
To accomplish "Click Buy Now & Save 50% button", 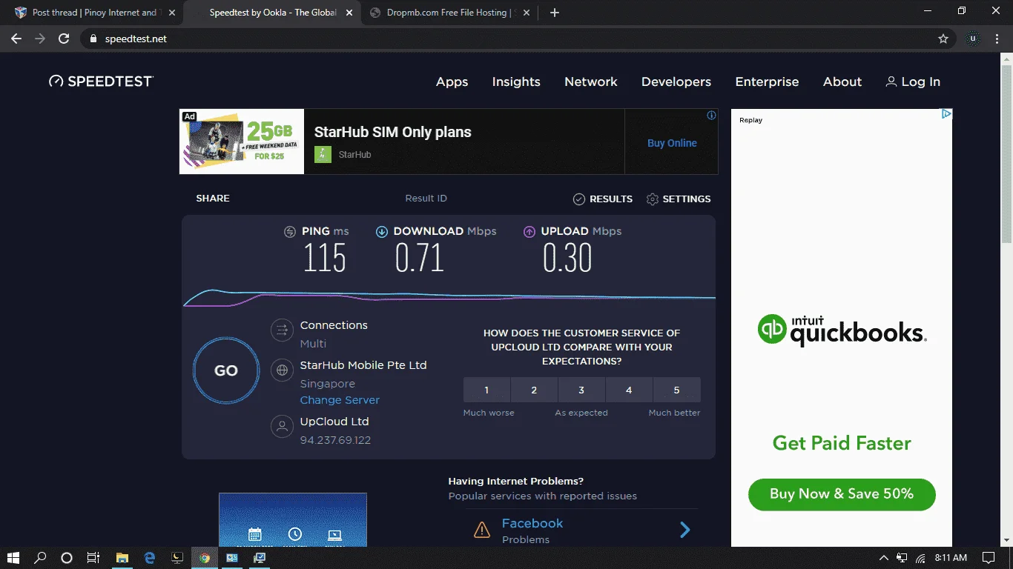I will coord(842,493).
